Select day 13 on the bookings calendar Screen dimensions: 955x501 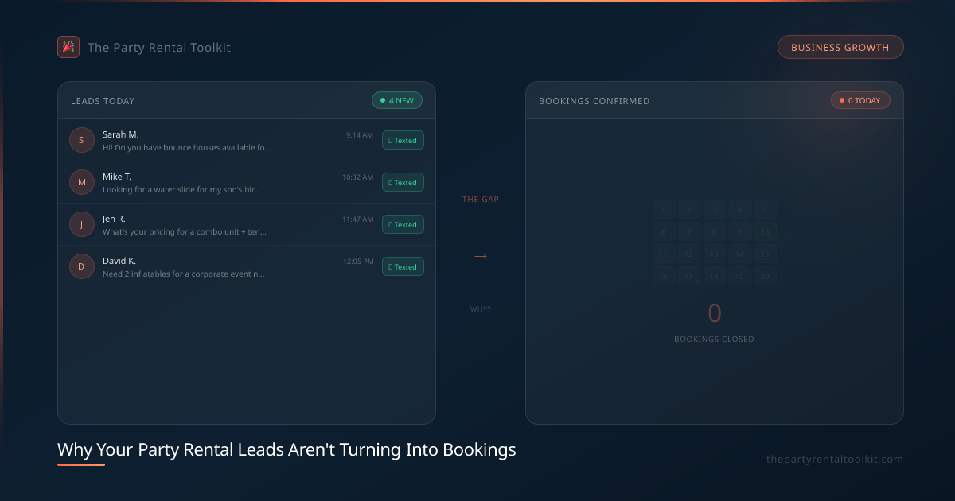click(x=714, y=253)
